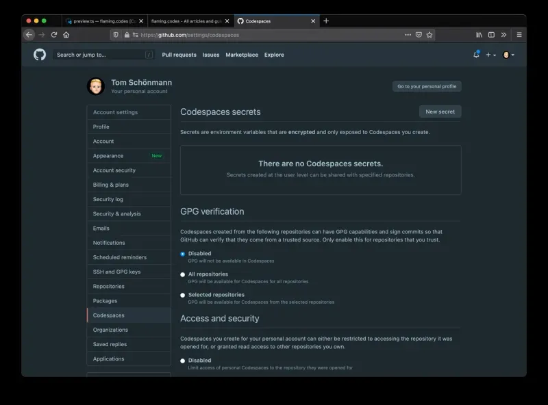
Task: Click the New secret button
Action: tap(440, 112)
